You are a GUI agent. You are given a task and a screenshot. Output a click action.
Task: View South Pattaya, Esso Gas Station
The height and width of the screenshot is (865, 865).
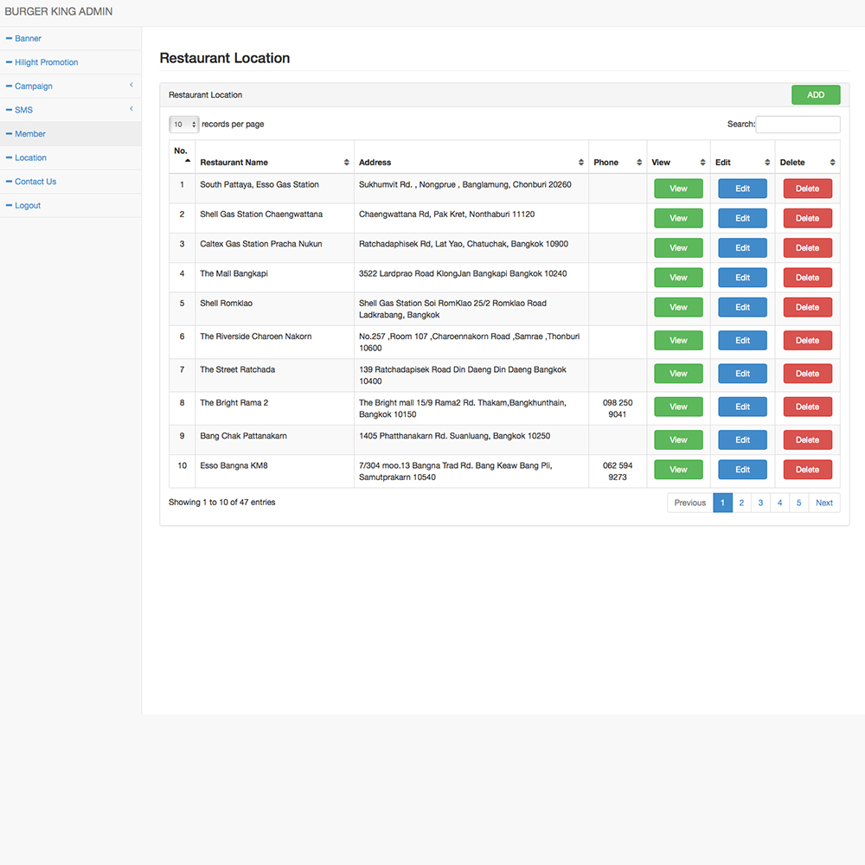click(678, 189)
